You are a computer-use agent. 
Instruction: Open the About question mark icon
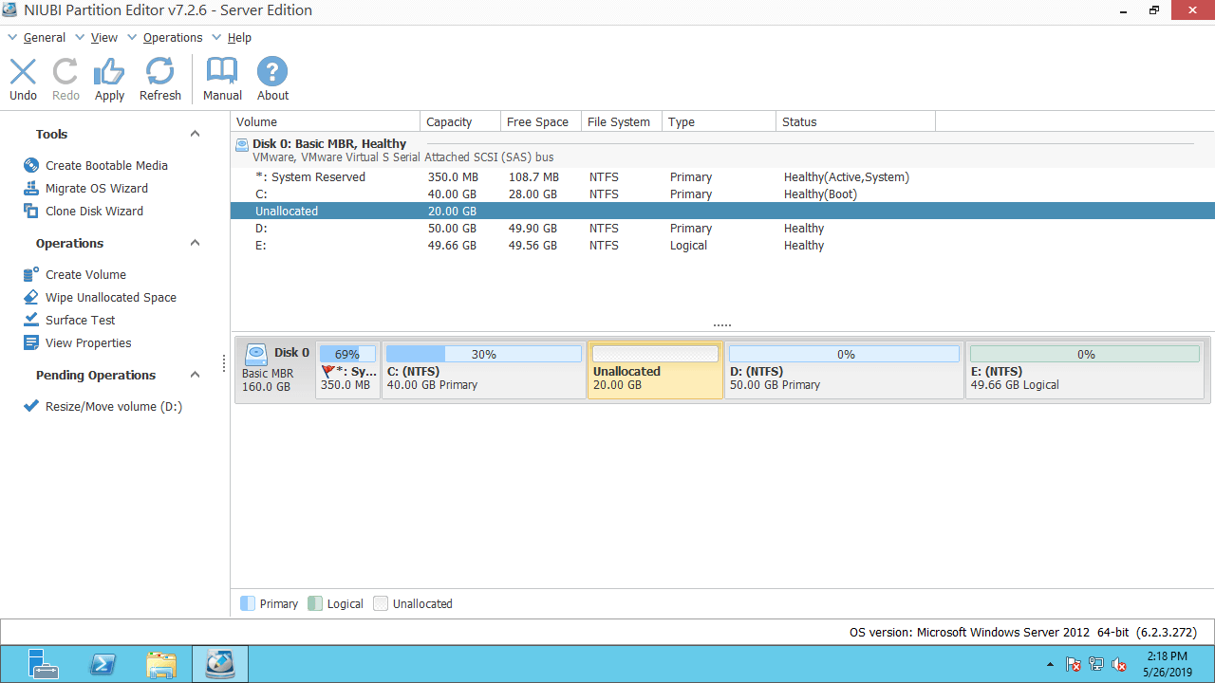pyautogui.click(x=272, y=72)
